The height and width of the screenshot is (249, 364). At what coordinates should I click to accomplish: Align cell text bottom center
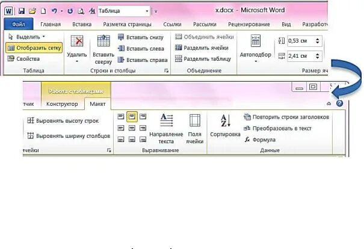132,140
